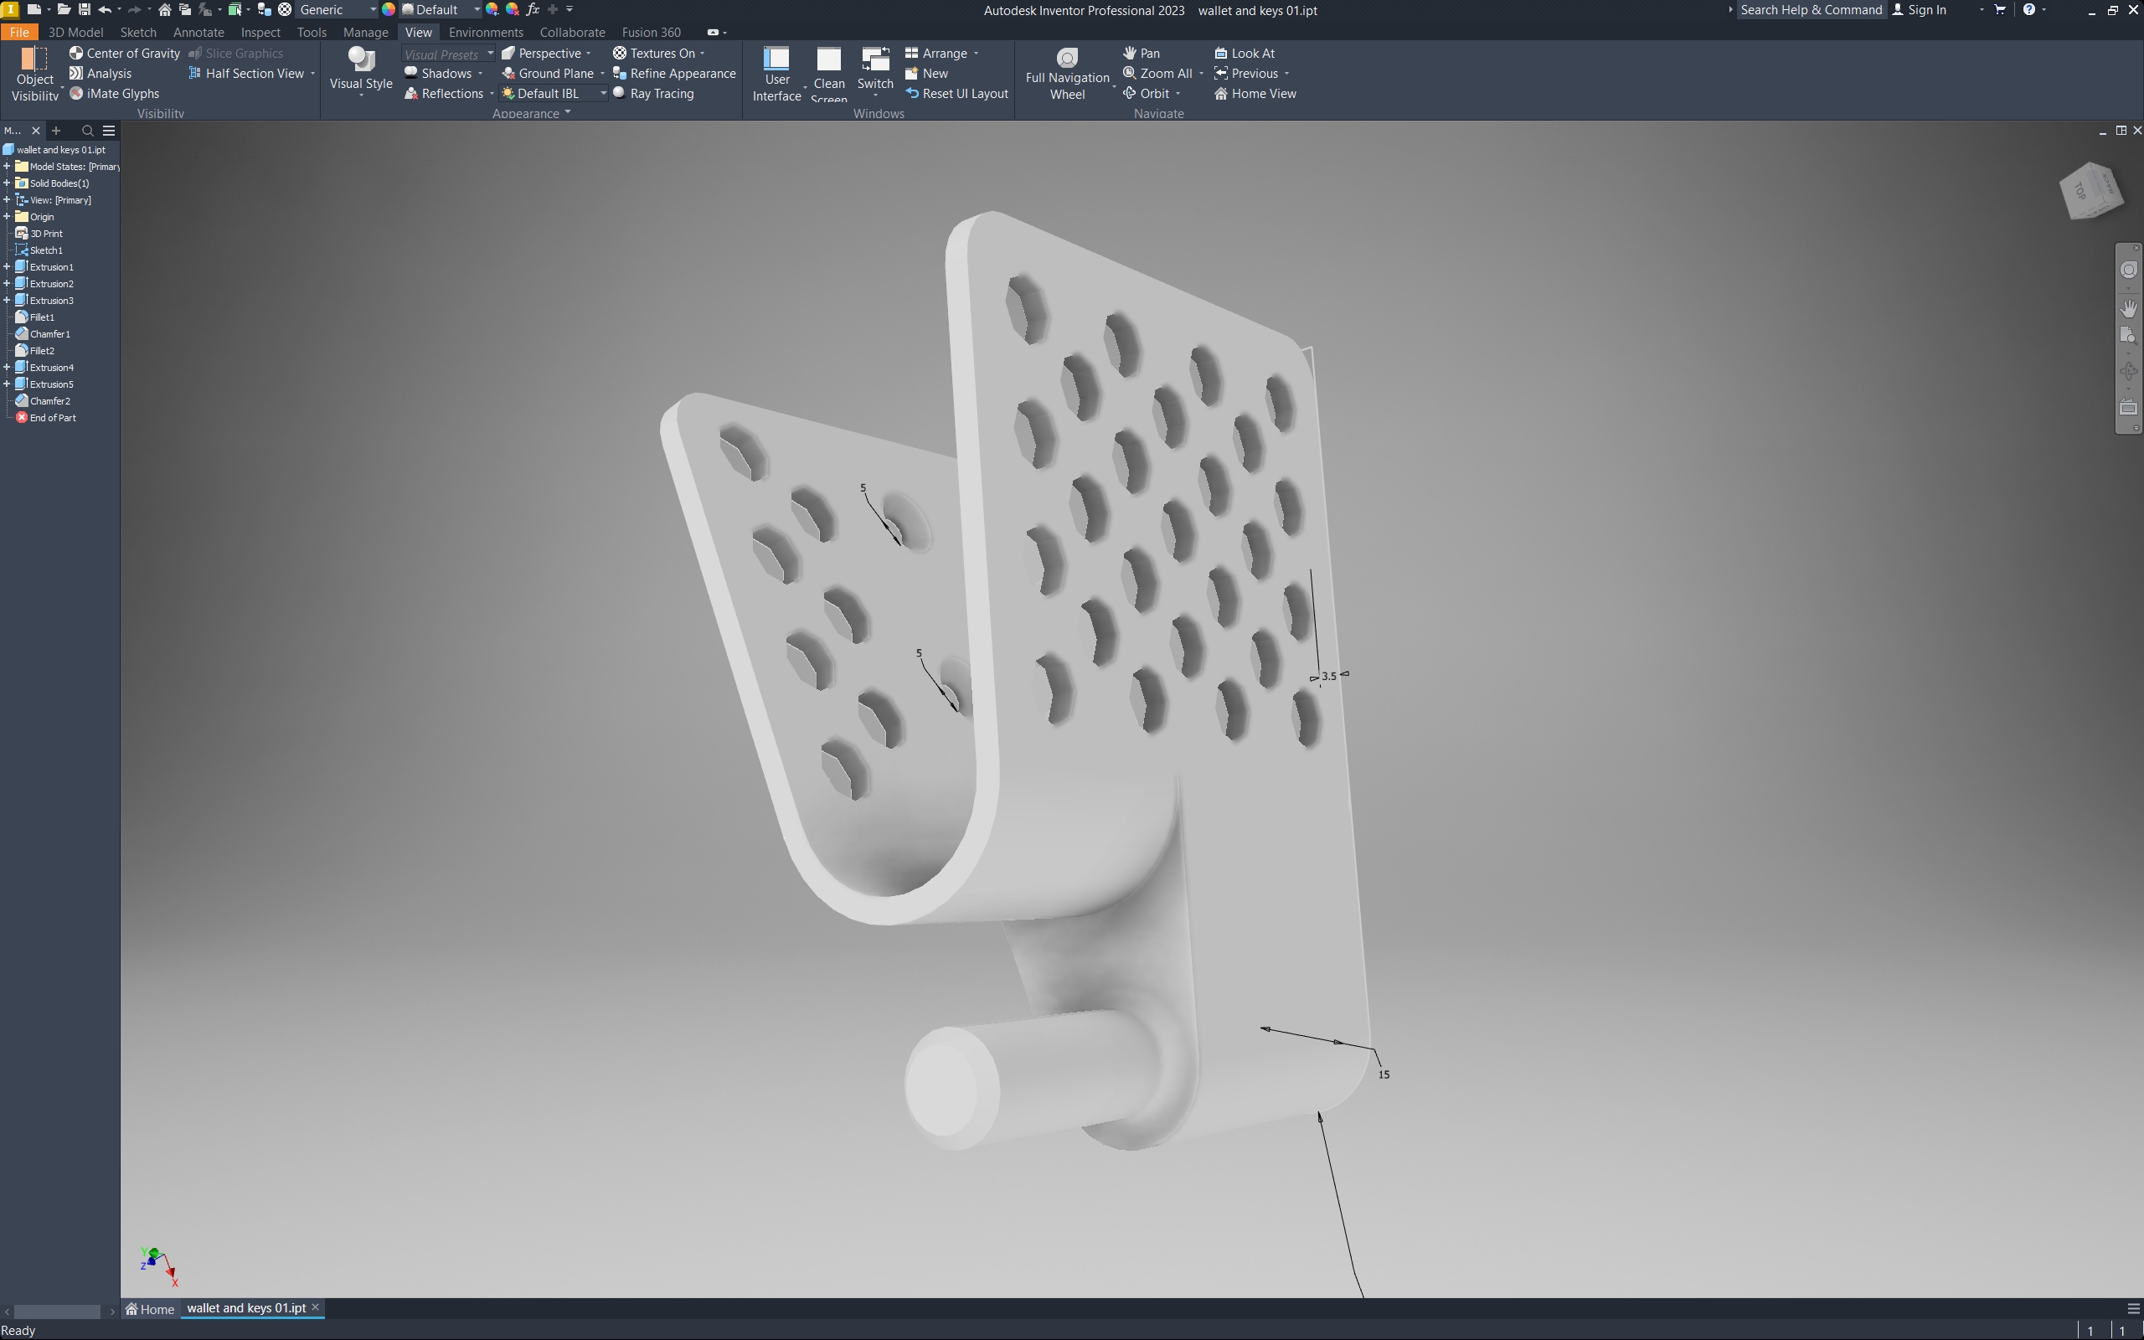Expand the Extrusion1 tree node

point(7,267)
